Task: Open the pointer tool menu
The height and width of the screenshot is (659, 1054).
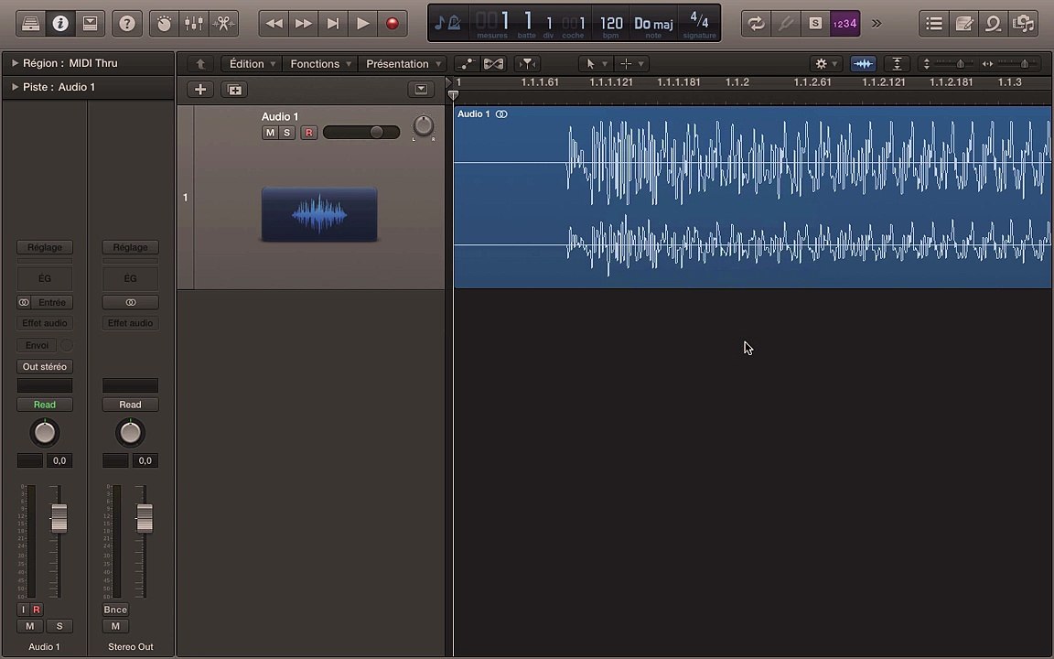Action: coord(596,64)
